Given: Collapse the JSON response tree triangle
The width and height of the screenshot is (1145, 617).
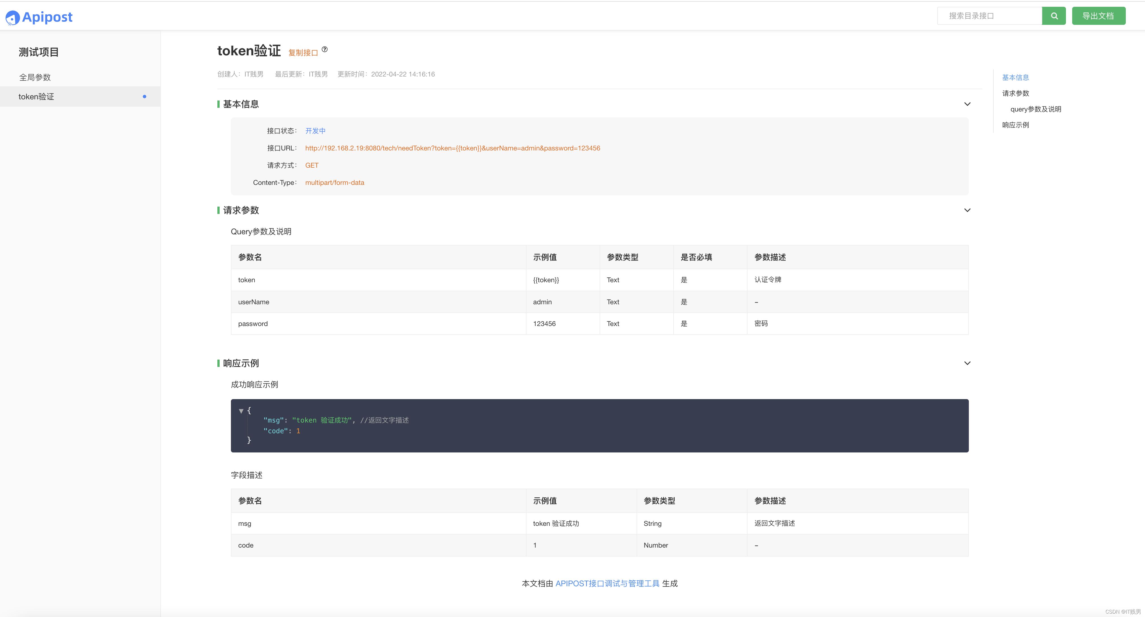Looking at the screenshot, I should (241, 411).
